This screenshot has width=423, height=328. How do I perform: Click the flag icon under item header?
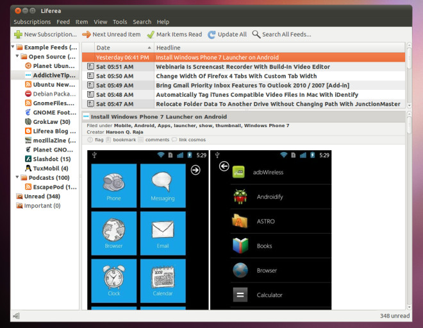click(90, 140)
